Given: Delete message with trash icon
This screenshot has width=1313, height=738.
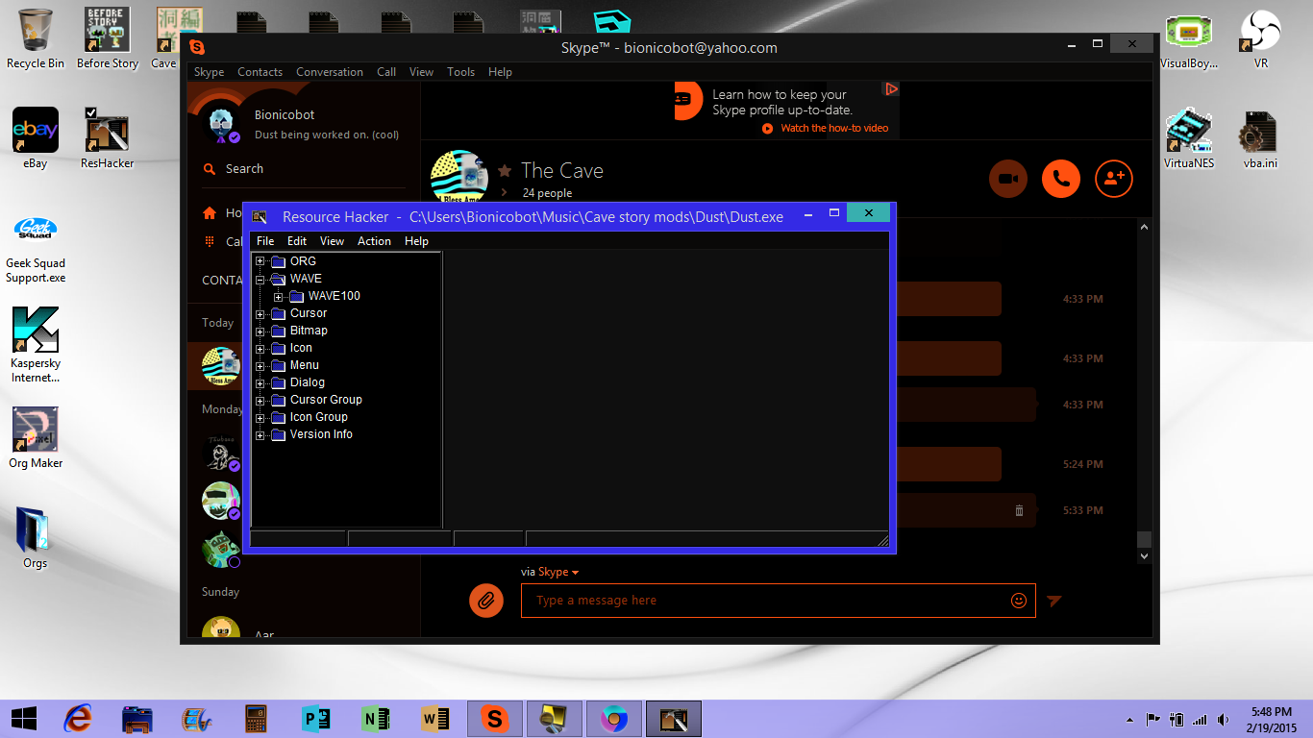Looking at the screenshot, I should [x=1019, y=510].
